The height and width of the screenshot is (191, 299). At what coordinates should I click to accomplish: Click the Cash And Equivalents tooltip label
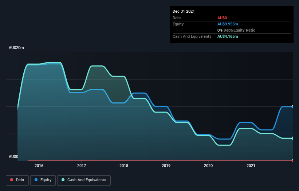click(192, 36)
